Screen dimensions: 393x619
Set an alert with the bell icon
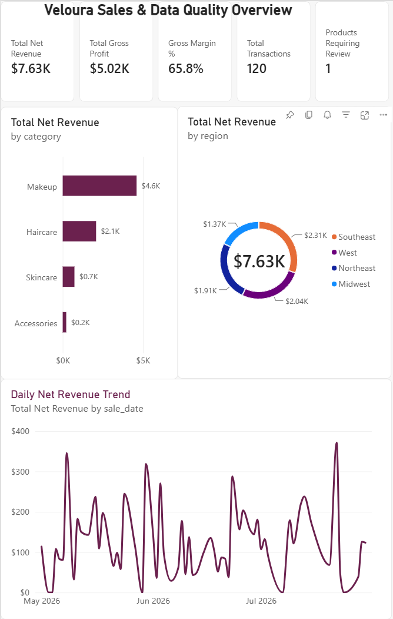327,115
